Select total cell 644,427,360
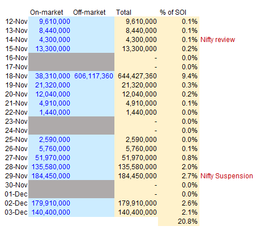Screen dimensions: 256x230 click(x=137, y=76)
